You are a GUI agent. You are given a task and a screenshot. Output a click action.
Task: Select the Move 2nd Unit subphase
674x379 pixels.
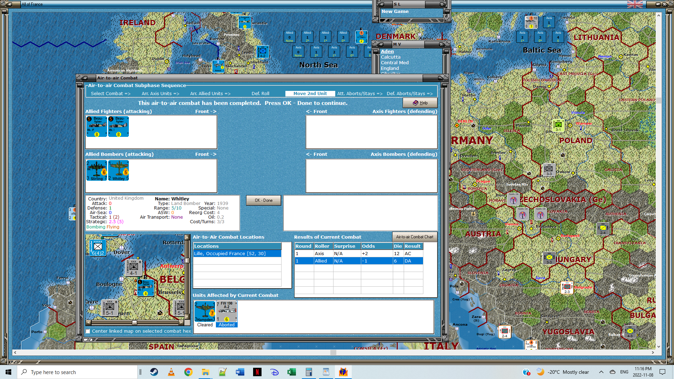coord(310,93)
